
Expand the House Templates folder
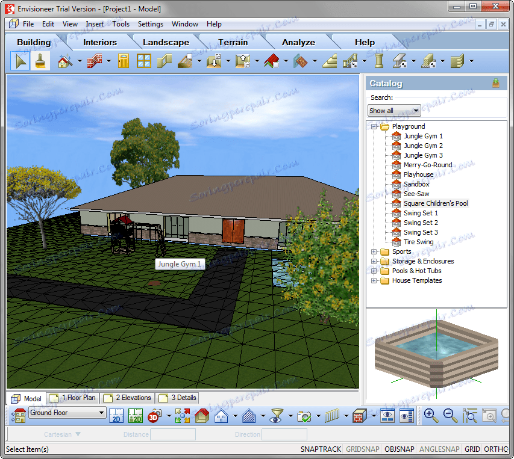pyautogui.click(x=374, y=280)
